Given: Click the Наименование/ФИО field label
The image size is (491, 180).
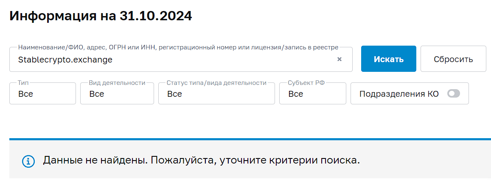Looking at the screenshot, I should 178,48.
